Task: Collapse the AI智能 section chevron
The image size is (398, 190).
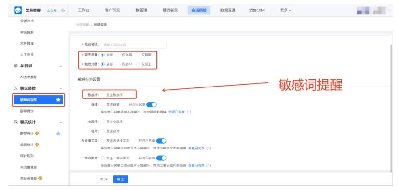Action: (x=61, y=66)
